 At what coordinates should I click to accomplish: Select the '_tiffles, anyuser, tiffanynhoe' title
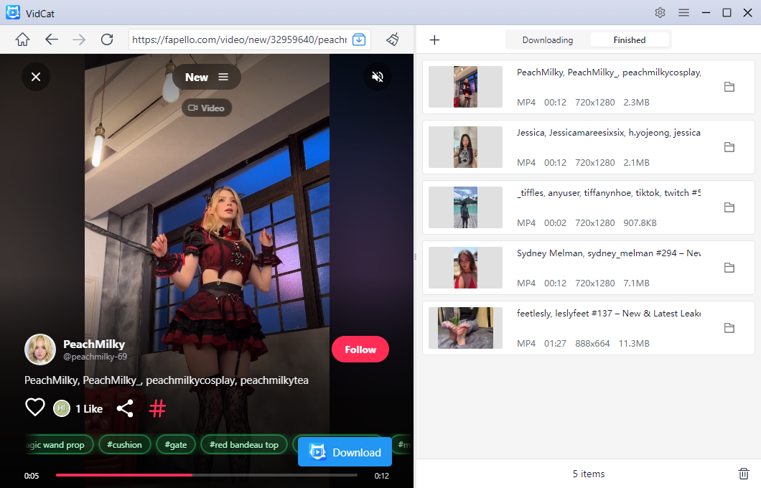click(x=609, y=192)
